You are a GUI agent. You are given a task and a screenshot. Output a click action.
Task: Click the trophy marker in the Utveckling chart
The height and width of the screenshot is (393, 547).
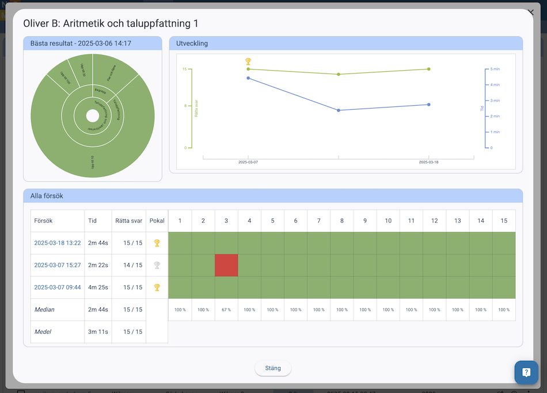pyautogui.click(x=248, y=61)
